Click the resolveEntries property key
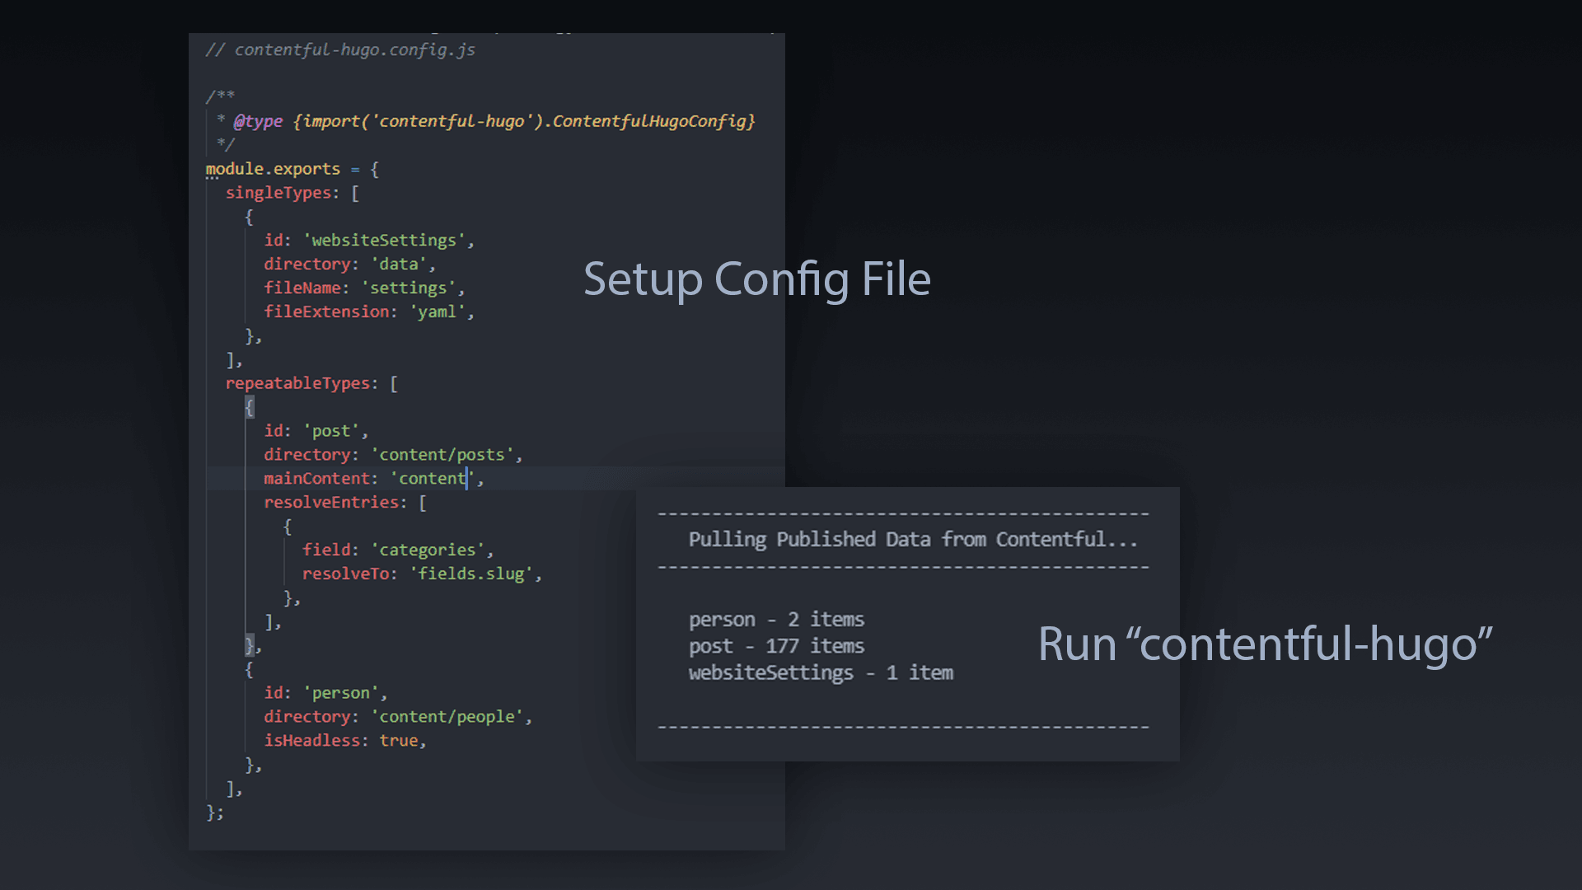 pyautogui.click(x=331, y=503)
